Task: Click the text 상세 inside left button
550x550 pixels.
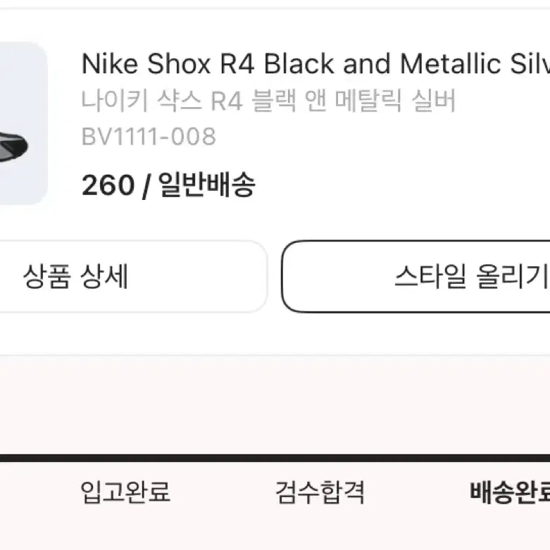Action: [104, 276]
